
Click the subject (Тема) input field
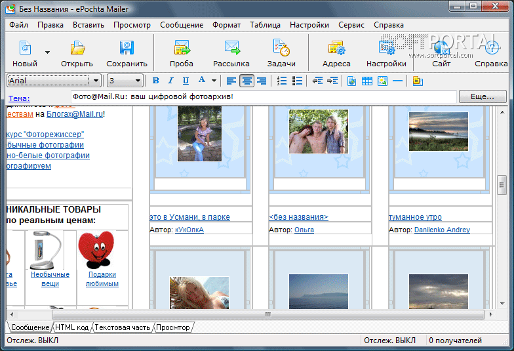pyautogui.click(x=262, y=96)
